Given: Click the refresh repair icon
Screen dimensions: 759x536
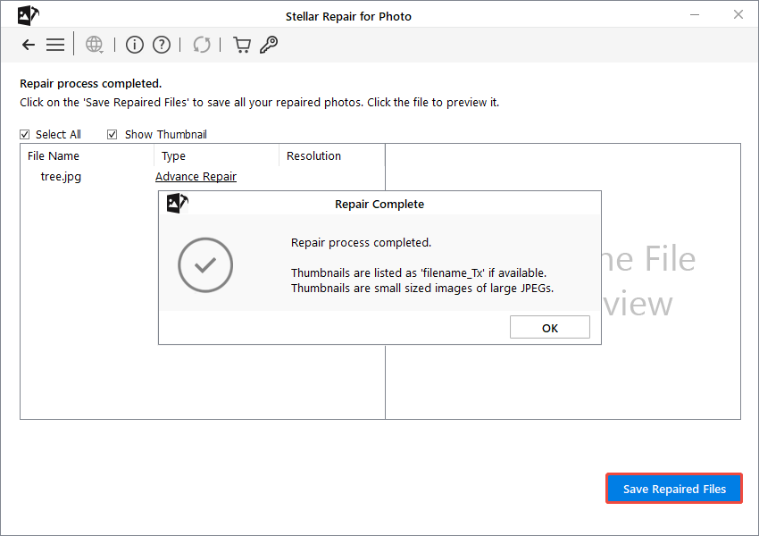Looking at the screenshot, I should 201,44.
